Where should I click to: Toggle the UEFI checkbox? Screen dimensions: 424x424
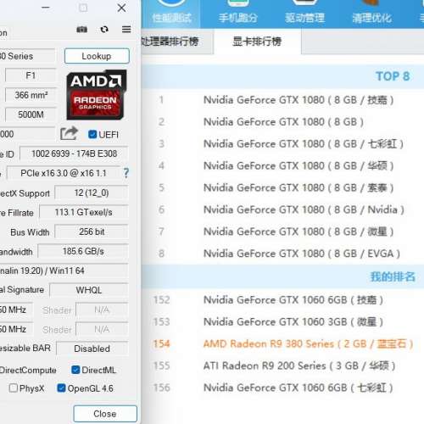coord(92,134)
